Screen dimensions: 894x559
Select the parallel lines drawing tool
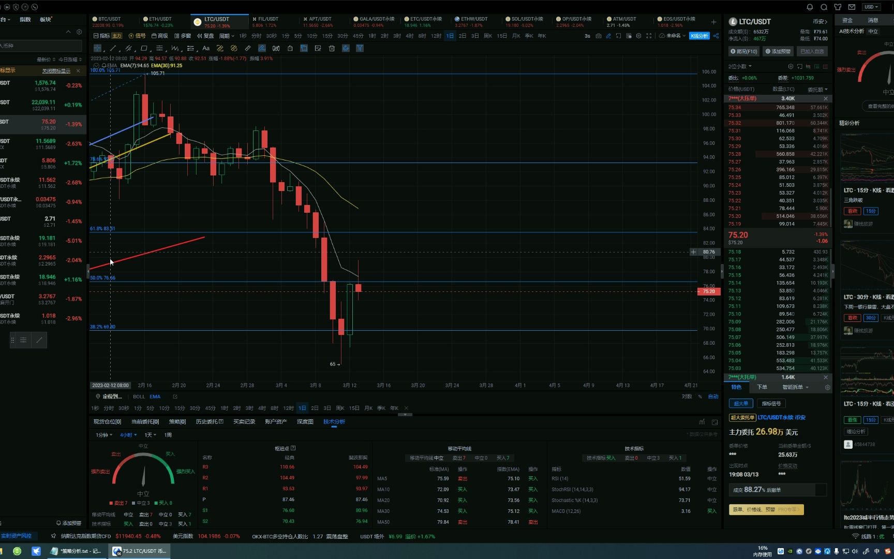(x=128, y=48)
